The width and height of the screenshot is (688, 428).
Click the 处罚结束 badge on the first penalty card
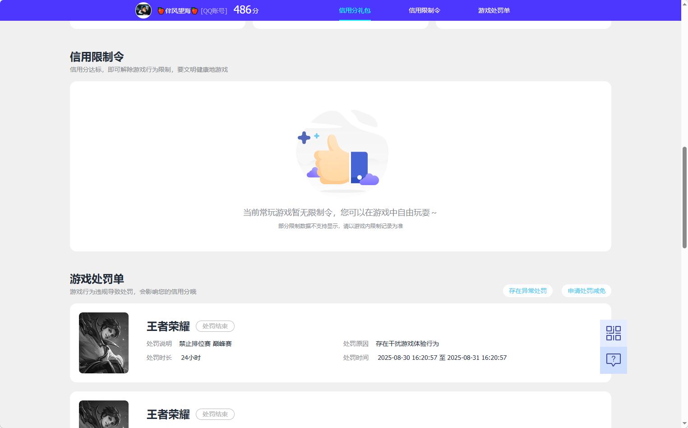click(215, 326)
